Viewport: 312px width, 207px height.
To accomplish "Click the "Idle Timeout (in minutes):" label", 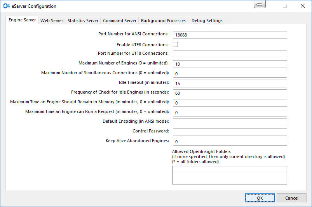I will click(x=144, y=82).
